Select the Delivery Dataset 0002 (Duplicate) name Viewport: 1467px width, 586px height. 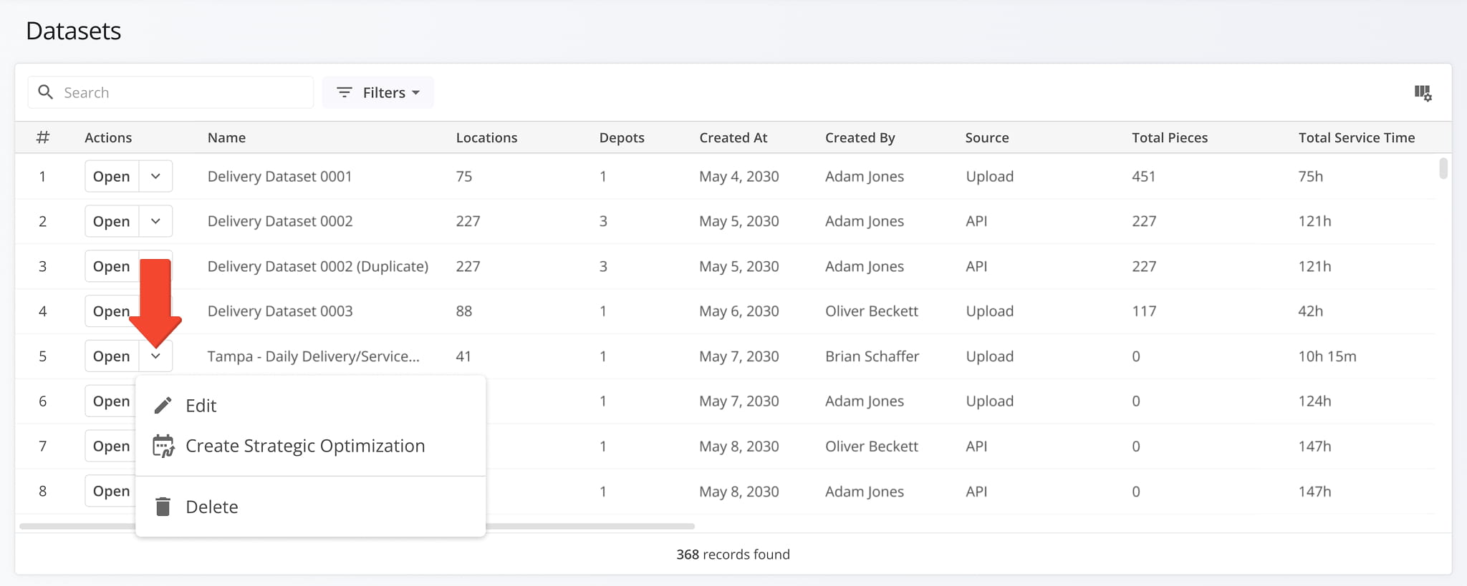318,266
